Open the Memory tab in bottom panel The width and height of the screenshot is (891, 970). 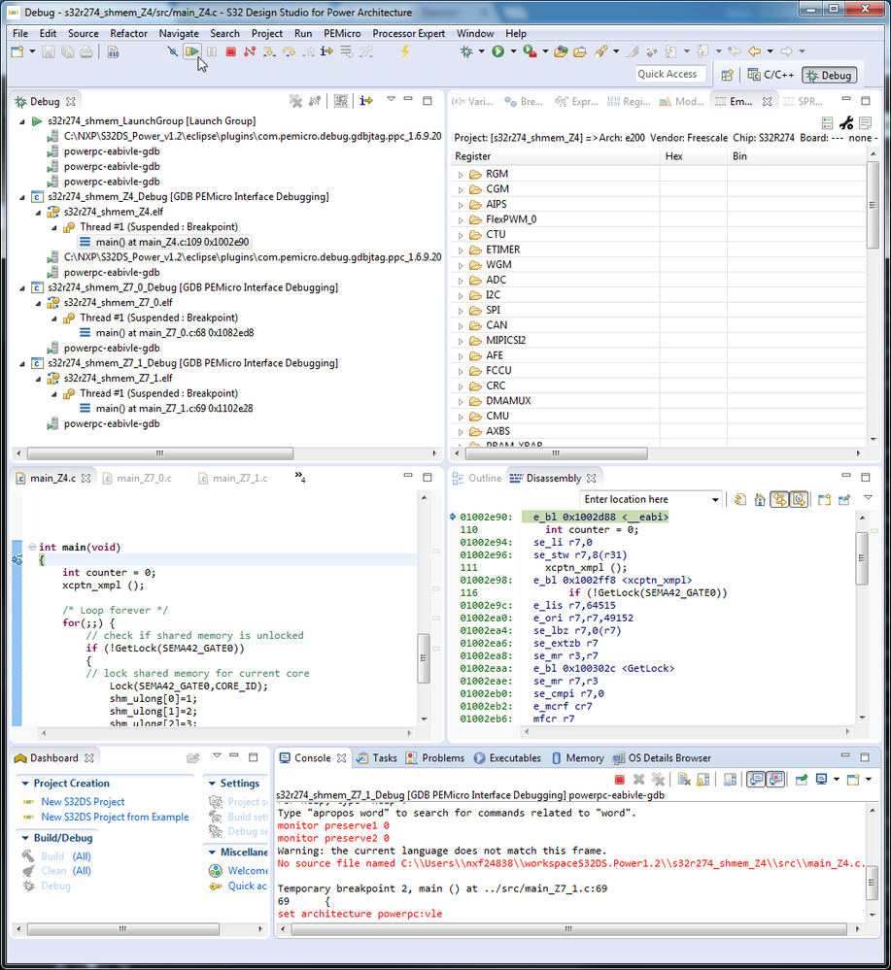[x=578, y=757]
